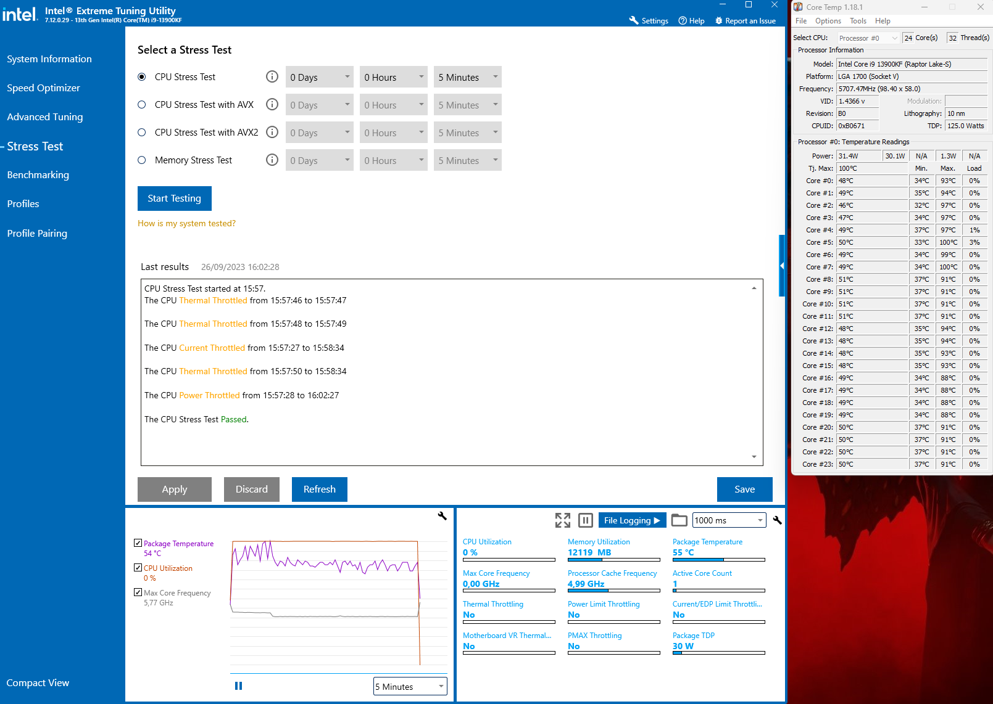This screenshot has height=704, width=993.
Task: Click Apply button
Action: (x=175, y=489)
